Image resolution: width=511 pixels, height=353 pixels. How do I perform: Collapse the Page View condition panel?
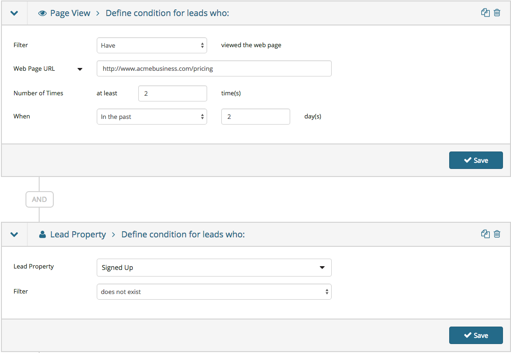[14, 13]
